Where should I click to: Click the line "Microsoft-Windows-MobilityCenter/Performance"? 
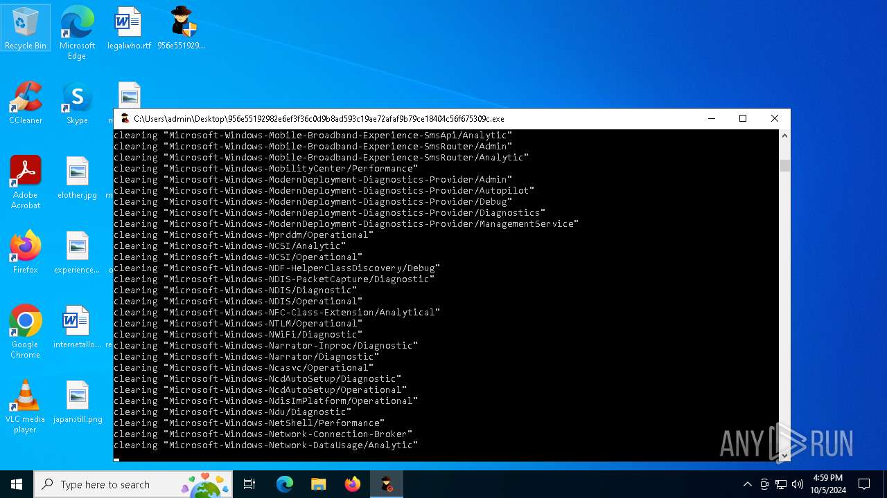click(x=265, y=169)
